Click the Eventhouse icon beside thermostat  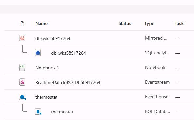pos(23,97)
